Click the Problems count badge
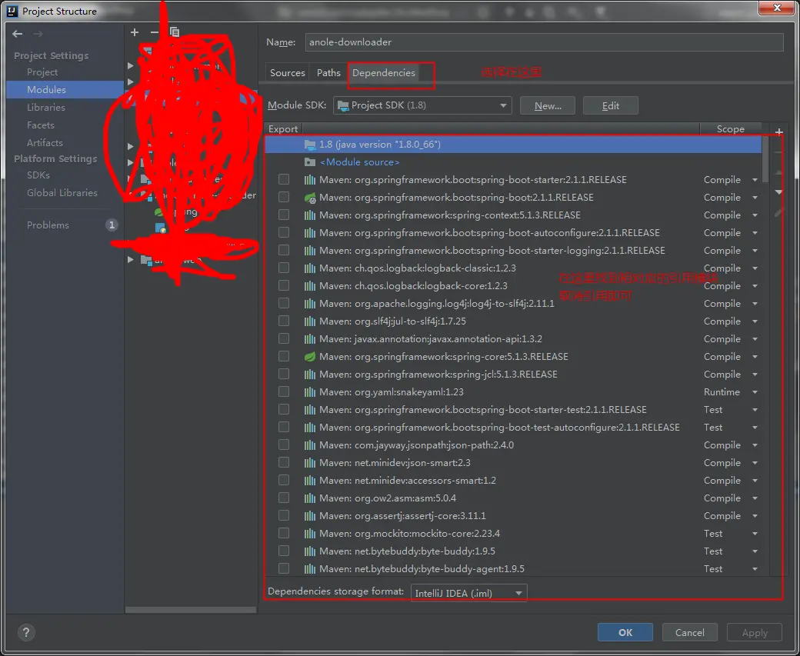The image size is (800, 656). (112, 225)
